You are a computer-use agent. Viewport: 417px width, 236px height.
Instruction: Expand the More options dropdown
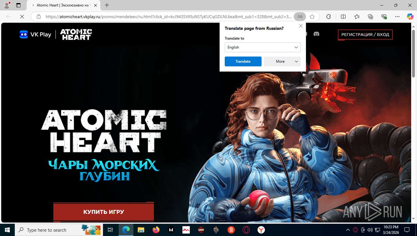pos(282,61)
